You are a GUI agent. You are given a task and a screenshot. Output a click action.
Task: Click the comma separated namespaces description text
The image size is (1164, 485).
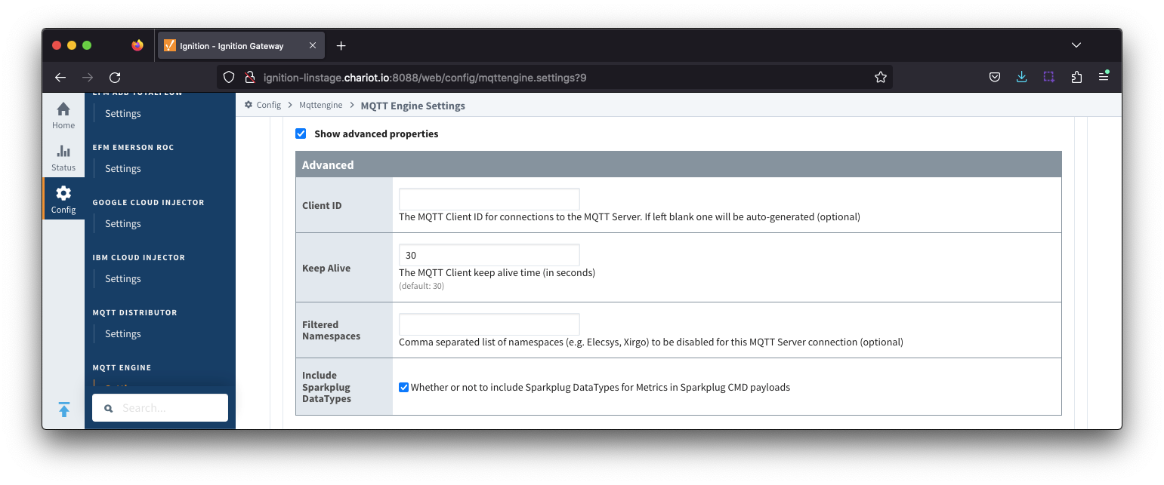click(651, 342)
